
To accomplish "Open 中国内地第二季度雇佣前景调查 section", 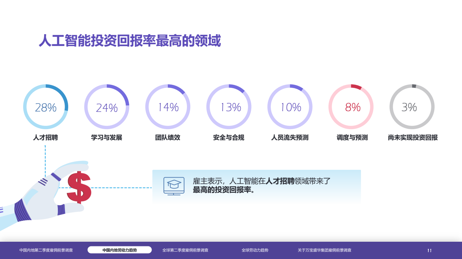I will tap(46, 250).
